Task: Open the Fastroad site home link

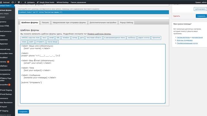Action: coord(5,2)
